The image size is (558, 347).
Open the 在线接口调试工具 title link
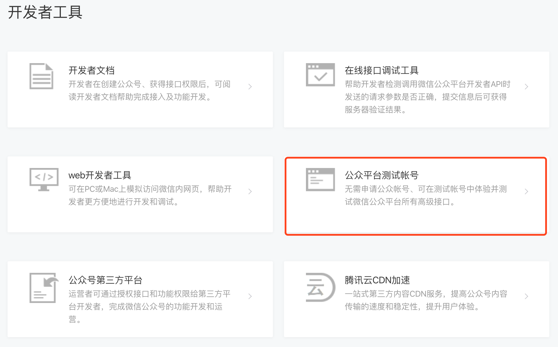pyautogui.click(x=382, y=70)
